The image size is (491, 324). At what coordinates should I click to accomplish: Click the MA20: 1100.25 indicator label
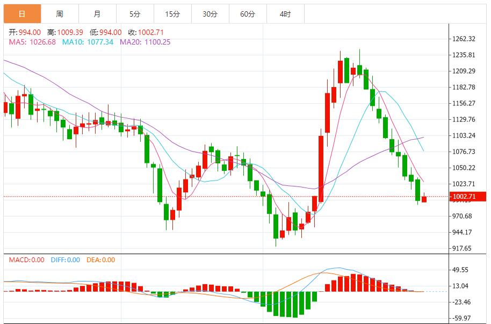pos(145,42)
